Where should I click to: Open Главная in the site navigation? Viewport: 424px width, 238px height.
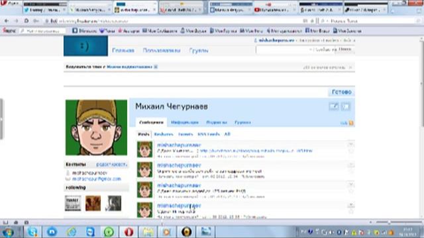tap(123, 50)
